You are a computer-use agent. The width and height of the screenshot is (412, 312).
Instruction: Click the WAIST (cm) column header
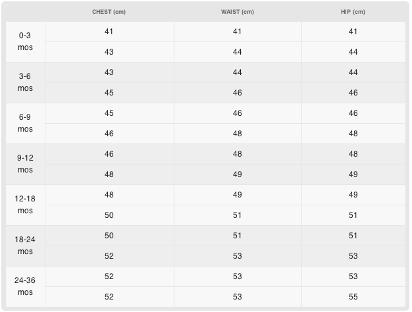[x=237, y=12]
